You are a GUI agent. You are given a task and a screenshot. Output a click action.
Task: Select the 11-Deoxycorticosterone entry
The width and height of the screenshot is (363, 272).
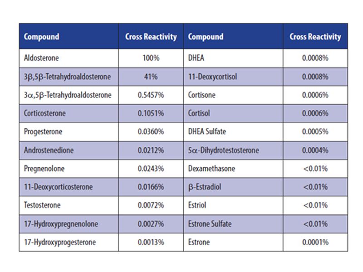58,187
